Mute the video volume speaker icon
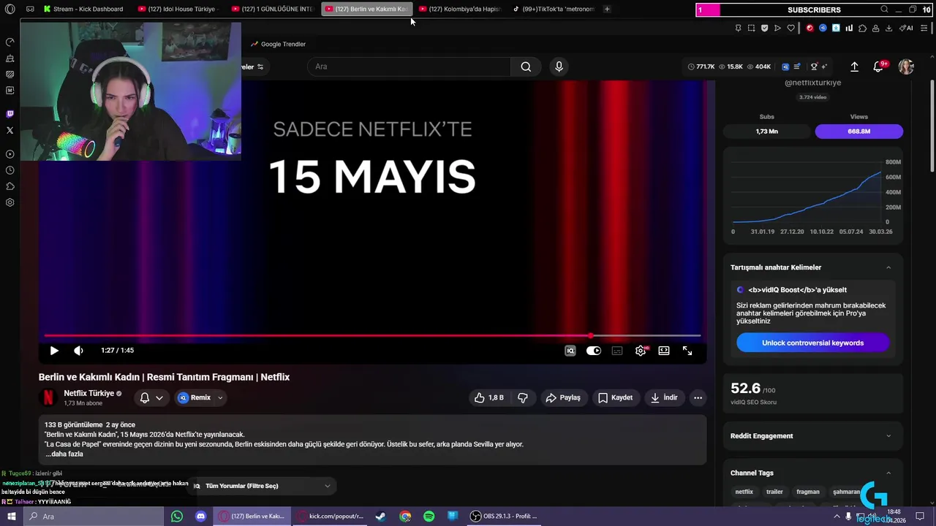 (x=78, y=351)
